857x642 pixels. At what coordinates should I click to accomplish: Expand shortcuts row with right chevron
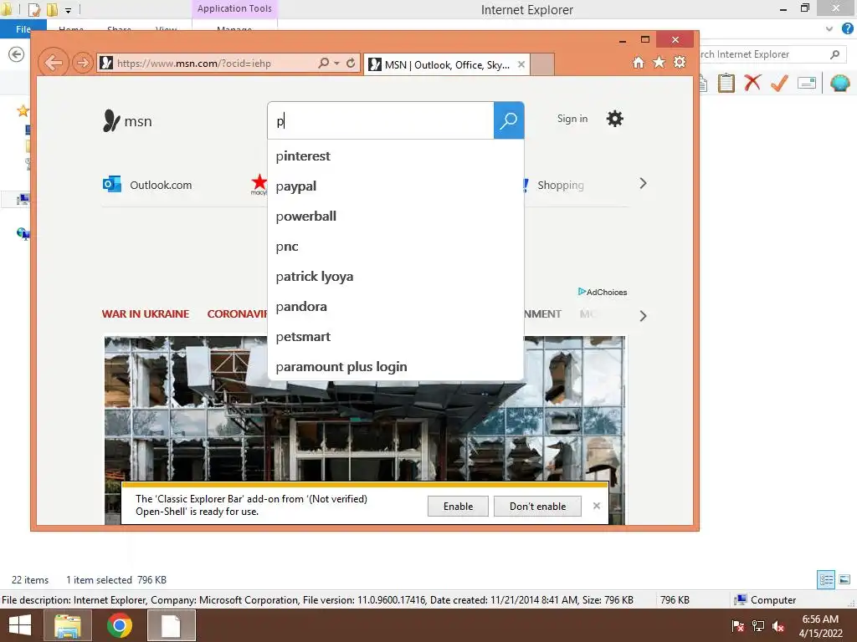click(643, 183)
